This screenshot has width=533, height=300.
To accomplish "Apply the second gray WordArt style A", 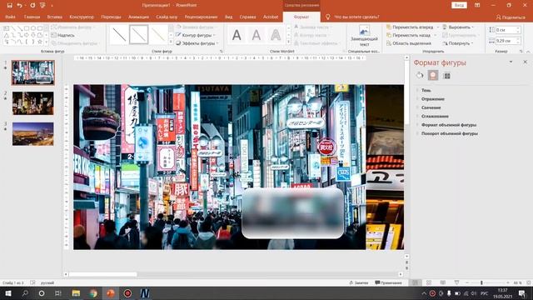I will 257,35.
